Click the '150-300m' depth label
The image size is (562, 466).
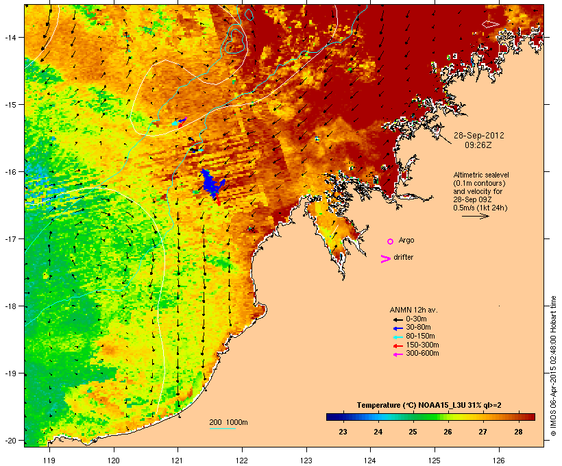click(x=422, y=345)
